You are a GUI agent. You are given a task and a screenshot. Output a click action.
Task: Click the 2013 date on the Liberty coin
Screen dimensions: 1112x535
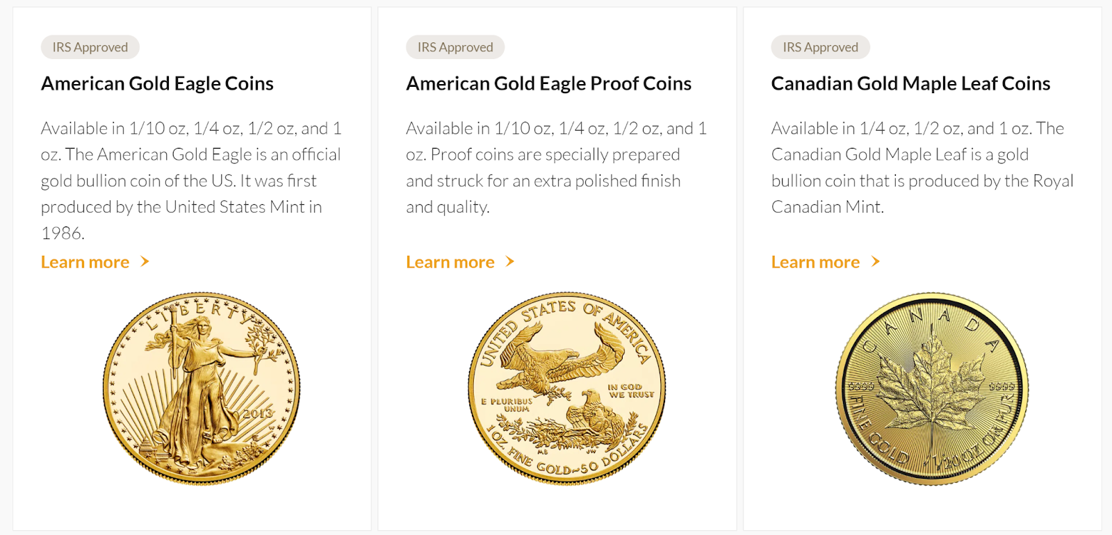pyautogui.click(x=257, y=414)
